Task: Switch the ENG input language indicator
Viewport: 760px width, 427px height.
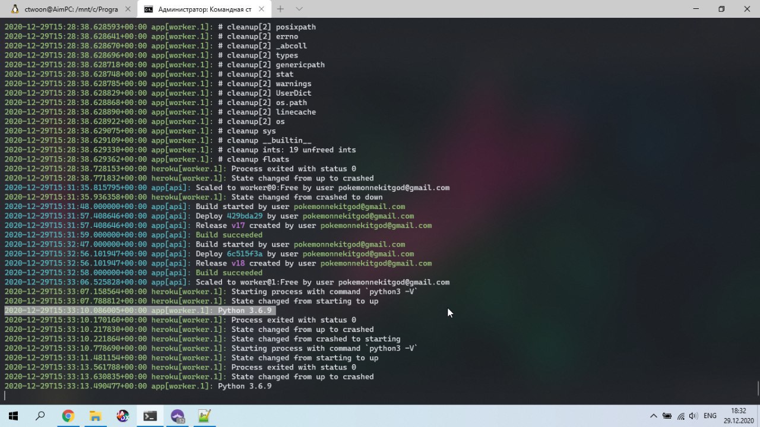Action: pyautogui.click(x=710, y=416)
